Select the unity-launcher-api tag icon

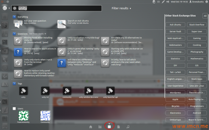110,91
